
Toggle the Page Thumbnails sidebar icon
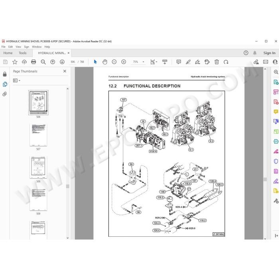click(x=5, y=84)
